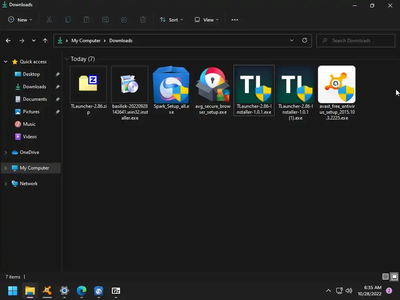The image size is (400, 300).
Task: Click the Paste clipboard icon
Action: tap(87, 20)
